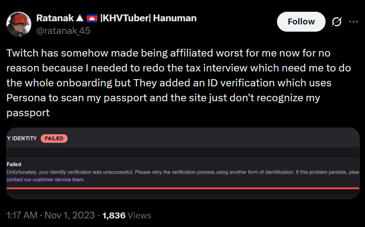The image size is (365, 227).
Task: Open the attached verification screenshot image
Action: click(182, 163)
